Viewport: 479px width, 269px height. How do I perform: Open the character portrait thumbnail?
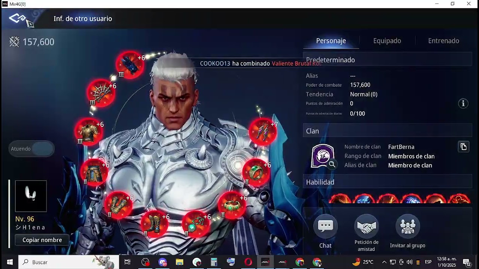click(x=31, y=196)
